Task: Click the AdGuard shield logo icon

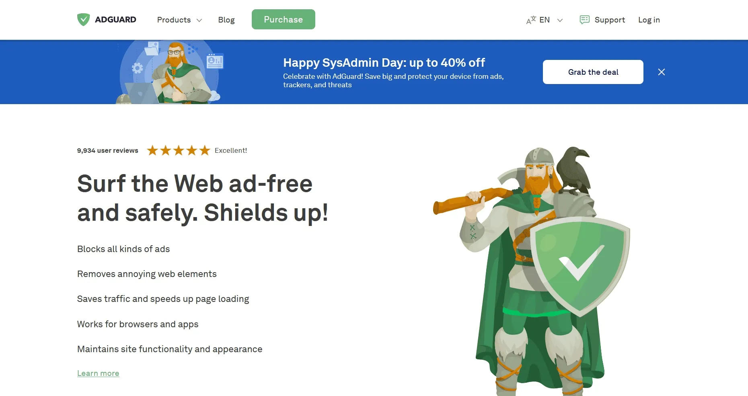Action: pyautogui.click(x=83, y=20)
